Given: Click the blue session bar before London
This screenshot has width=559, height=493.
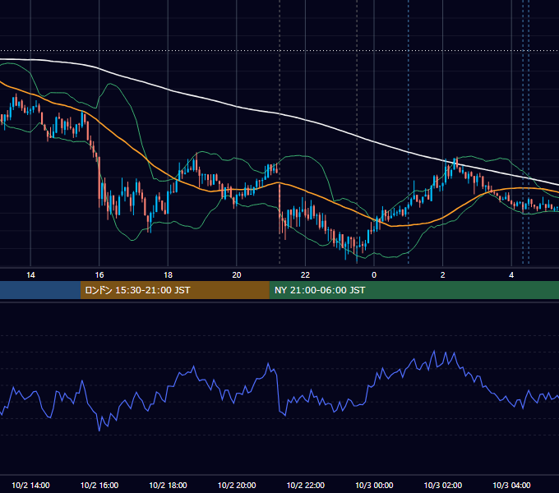Looking at the screenshot, I should point(40,290).
